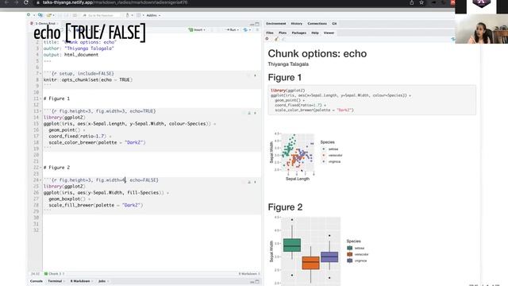Collapse the chunk fold arrow at line 24
This screenshot has width=508, height=286.
(x=40, y=180)
